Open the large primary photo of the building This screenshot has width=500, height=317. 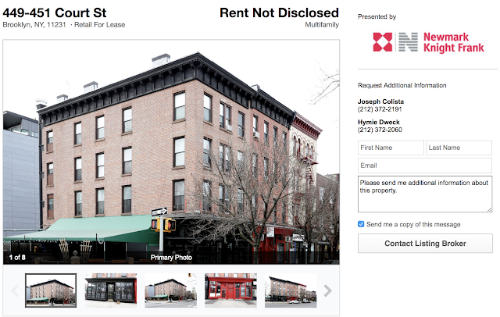click(x=171, y=152)
